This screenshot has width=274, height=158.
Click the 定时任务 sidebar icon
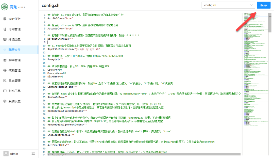(5, 19)
